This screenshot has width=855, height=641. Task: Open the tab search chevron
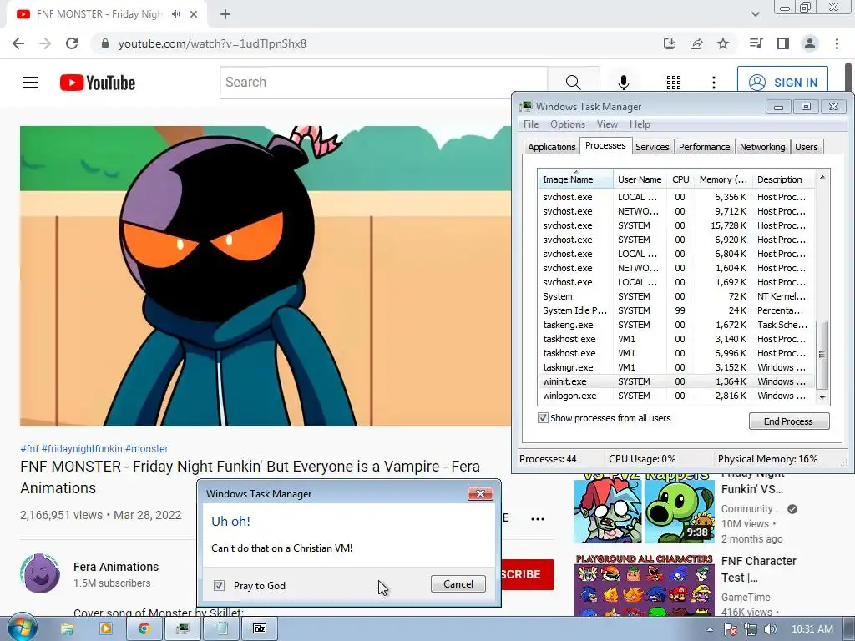tap(755, 14)
